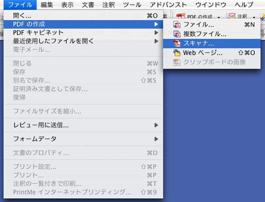This screenshot has height=202, width=265.
Task: Click 電子メール... menu entry
Action: point(83,50)
